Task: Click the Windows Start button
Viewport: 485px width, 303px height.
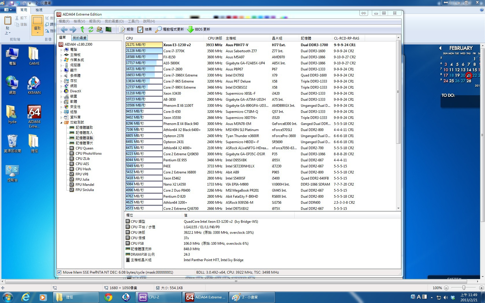Action: (8, 297)
